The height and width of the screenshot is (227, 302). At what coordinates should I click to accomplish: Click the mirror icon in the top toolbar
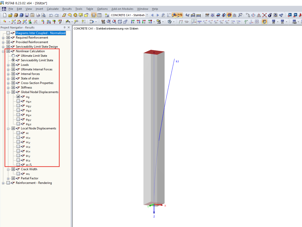[259, 15]
